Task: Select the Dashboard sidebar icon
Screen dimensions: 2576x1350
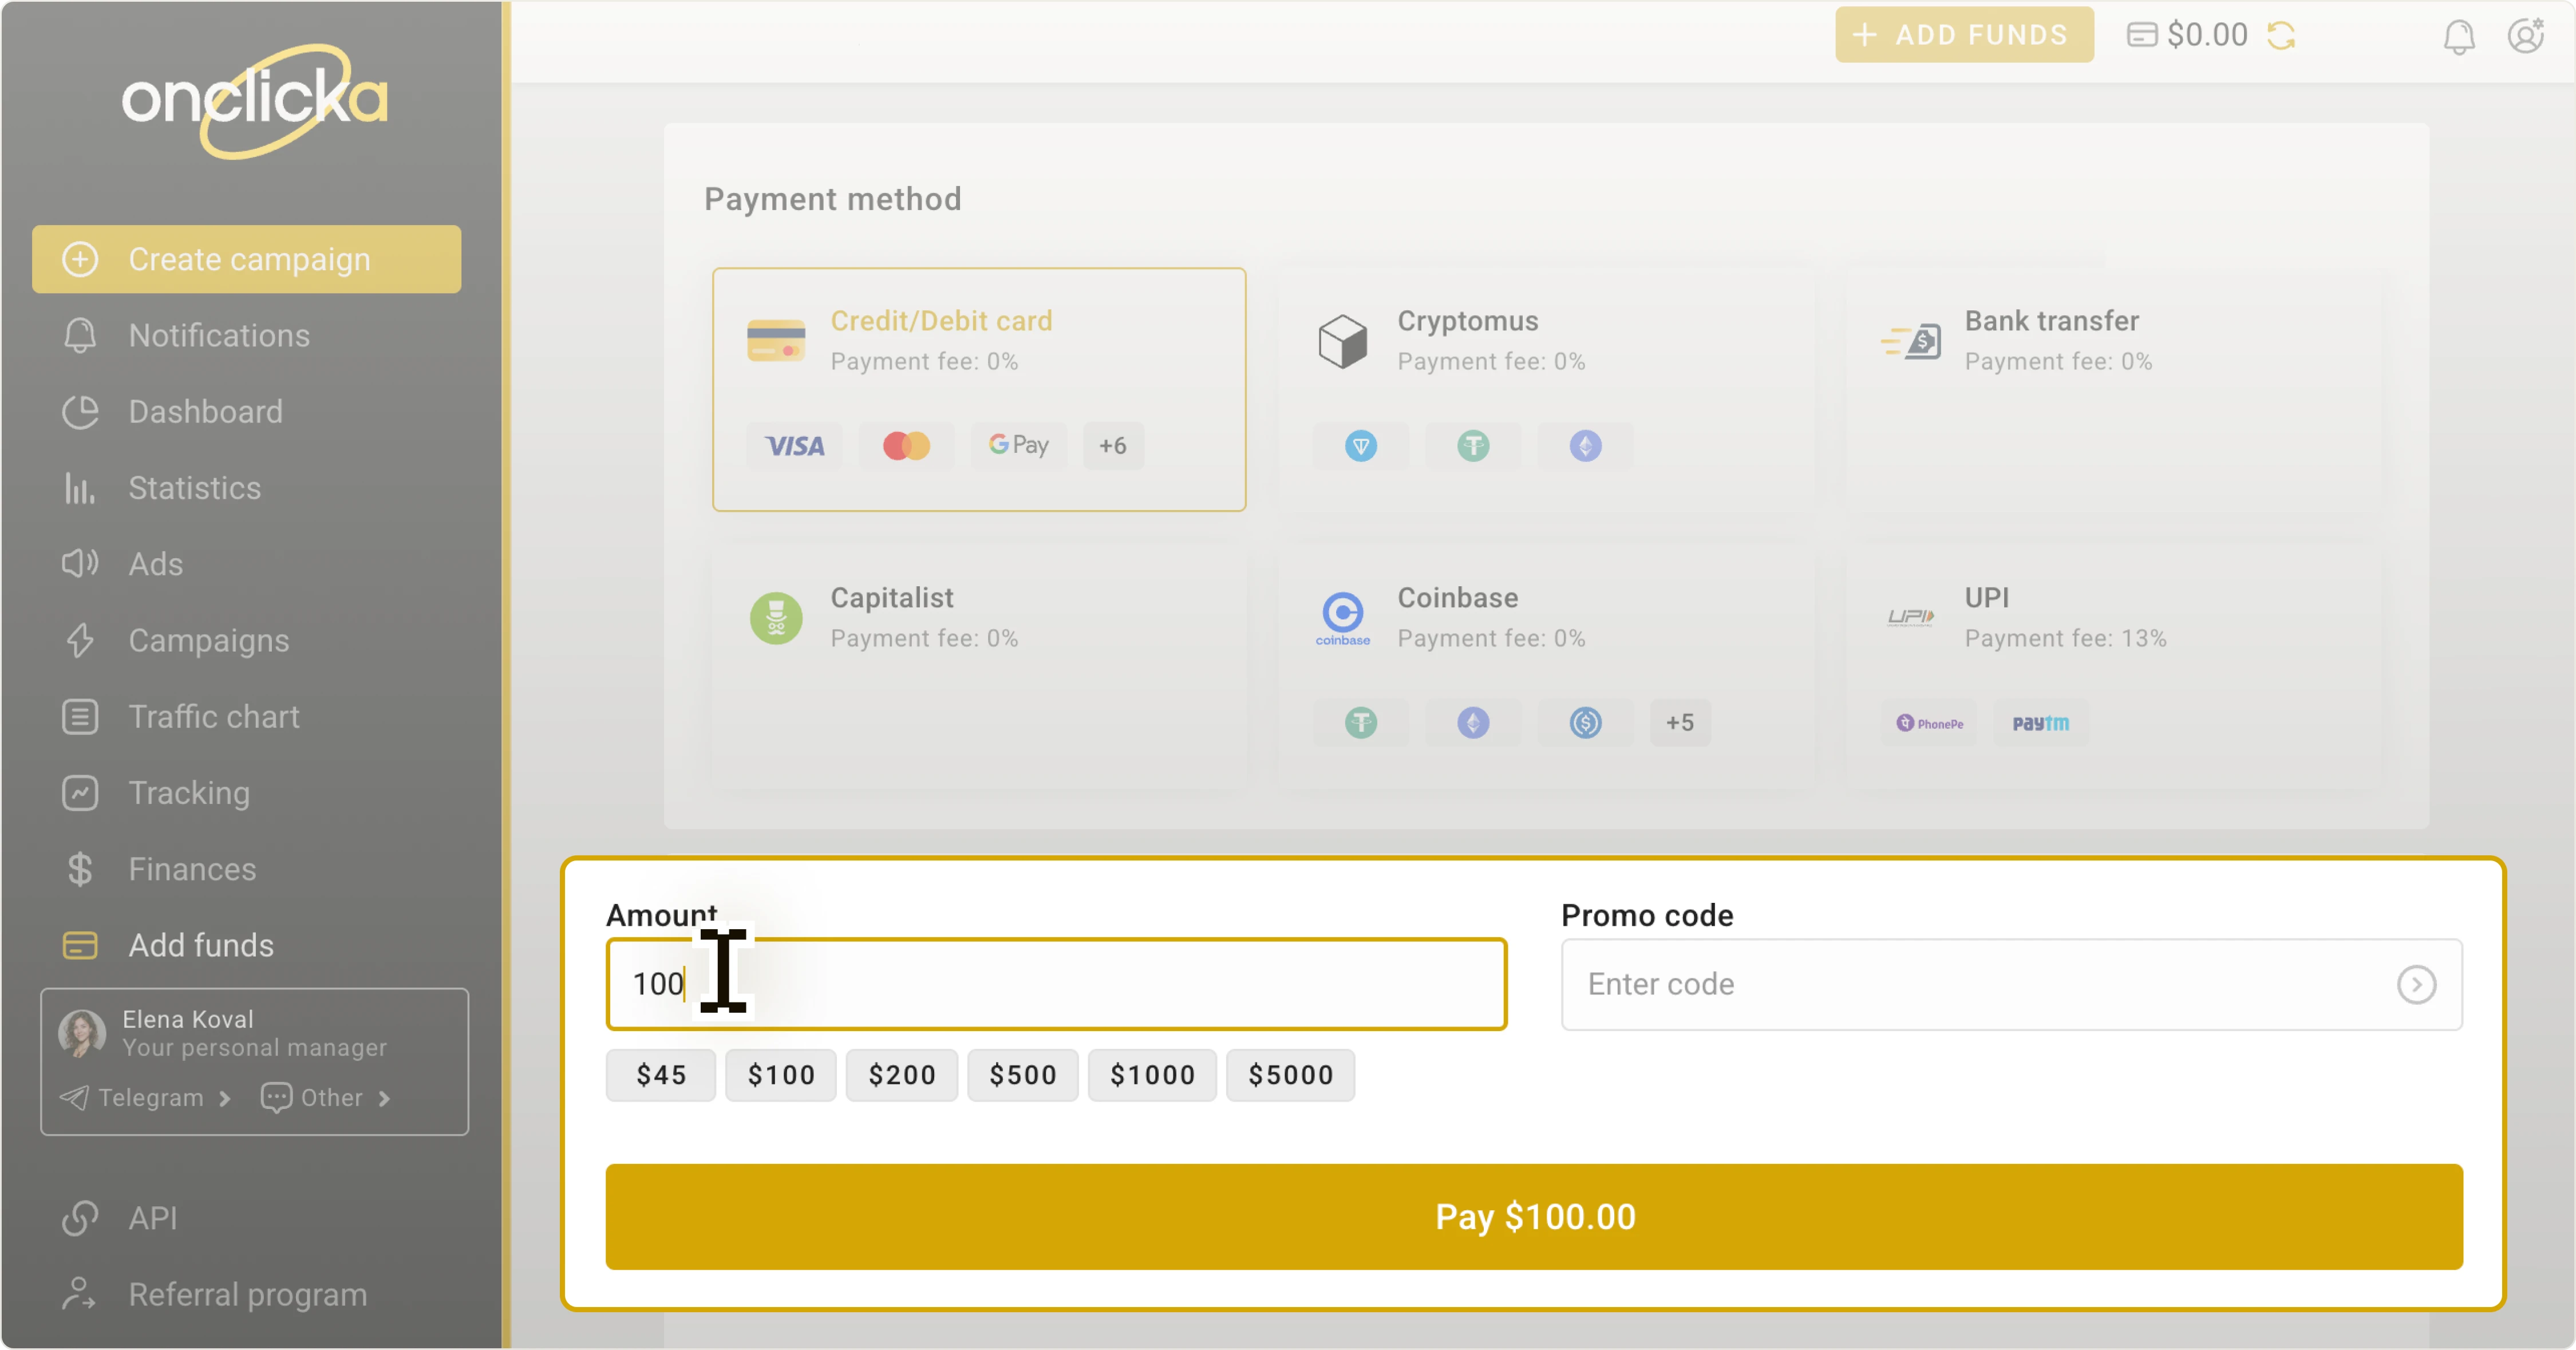Action: (x=80, y=411)
